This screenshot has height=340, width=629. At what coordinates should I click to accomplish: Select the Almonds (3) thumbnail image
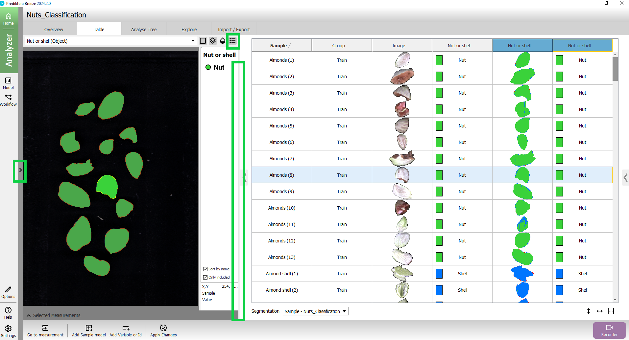click(x=402, y=93)
